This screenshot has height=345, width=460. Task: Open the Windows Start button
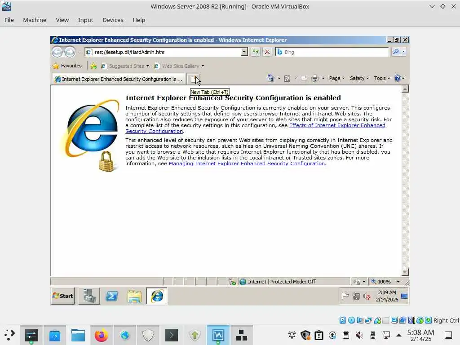point(62,296)
